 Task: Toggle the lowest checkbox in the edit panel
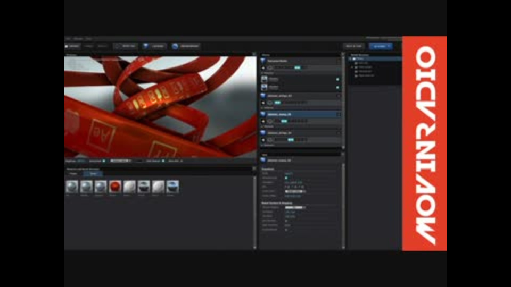pos(286,230)
